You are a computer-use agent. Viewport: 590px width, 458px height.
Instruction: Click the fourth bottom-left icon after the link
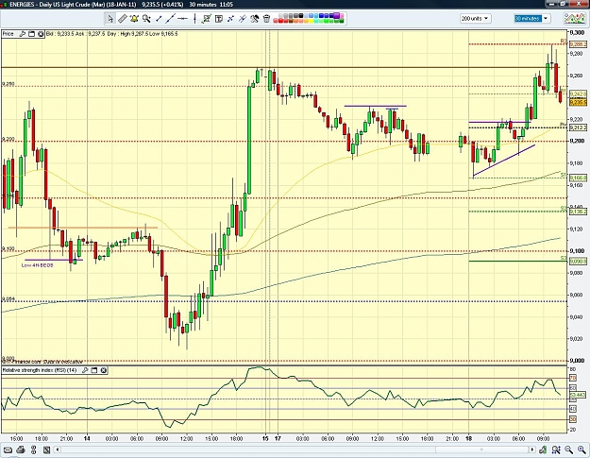tap(46, 450)
